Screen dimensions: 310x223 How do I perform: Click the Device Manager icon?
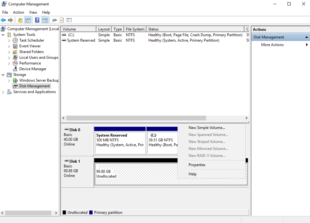15,69
